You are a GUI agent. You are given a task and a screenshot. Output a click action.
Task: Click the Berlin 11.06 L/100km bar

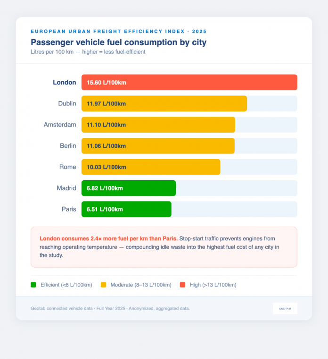point(158,146)
